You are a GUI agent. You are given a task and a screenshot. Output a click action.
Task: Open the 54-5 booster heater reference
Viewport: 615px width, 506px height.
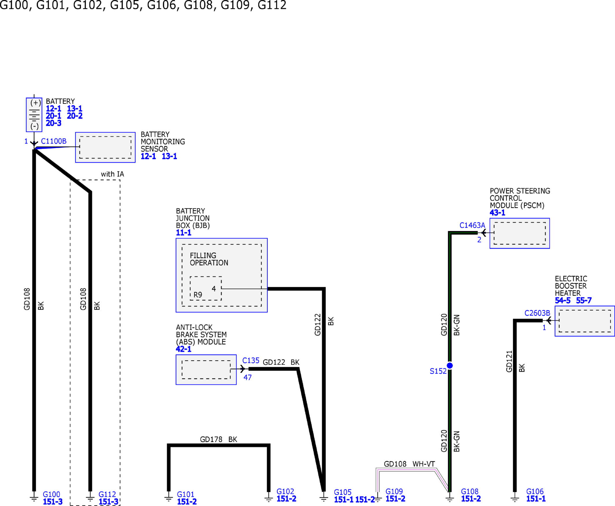pyautogui.click(x=562, y=300)
